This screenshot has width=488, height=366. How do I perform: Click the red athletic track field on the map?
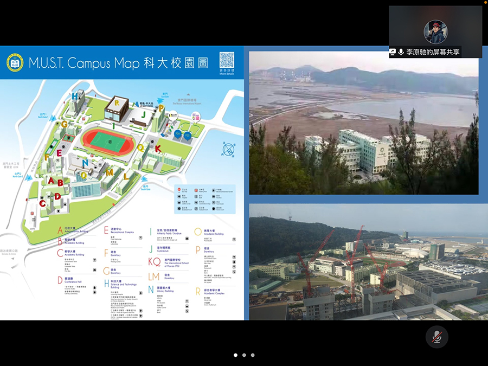[108, 143]
